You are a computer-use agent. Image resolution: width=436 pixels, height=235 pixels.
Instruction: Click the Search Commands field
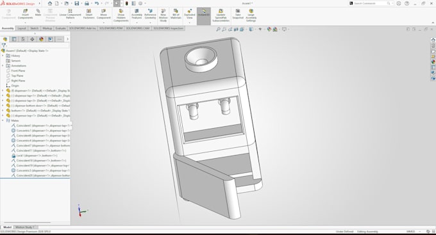coord(371,3)
